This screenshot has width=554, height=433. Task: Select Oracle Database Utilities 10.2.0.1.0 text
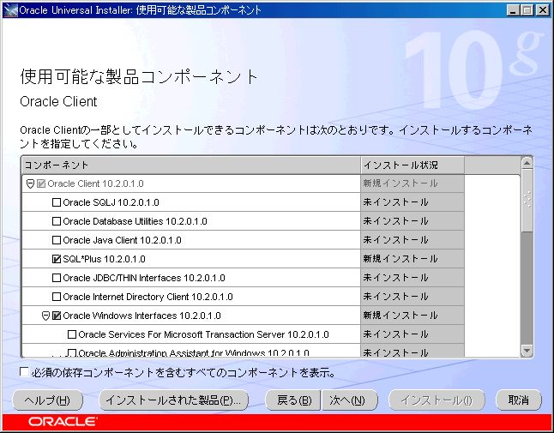click(135, 221)
